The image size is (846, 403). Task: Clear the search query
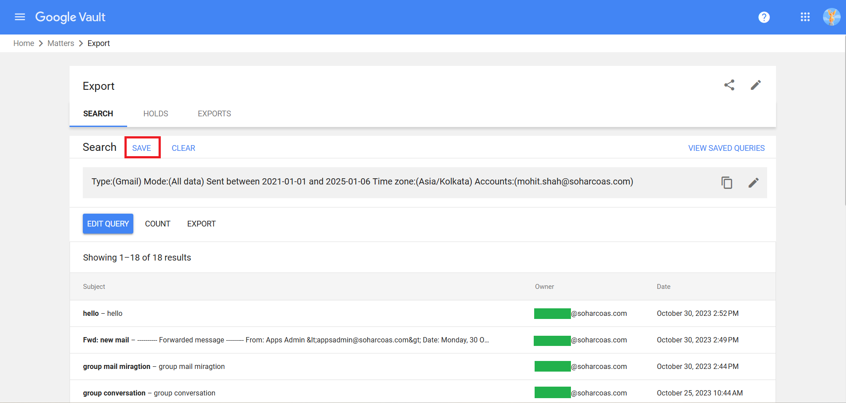(183, 148)
